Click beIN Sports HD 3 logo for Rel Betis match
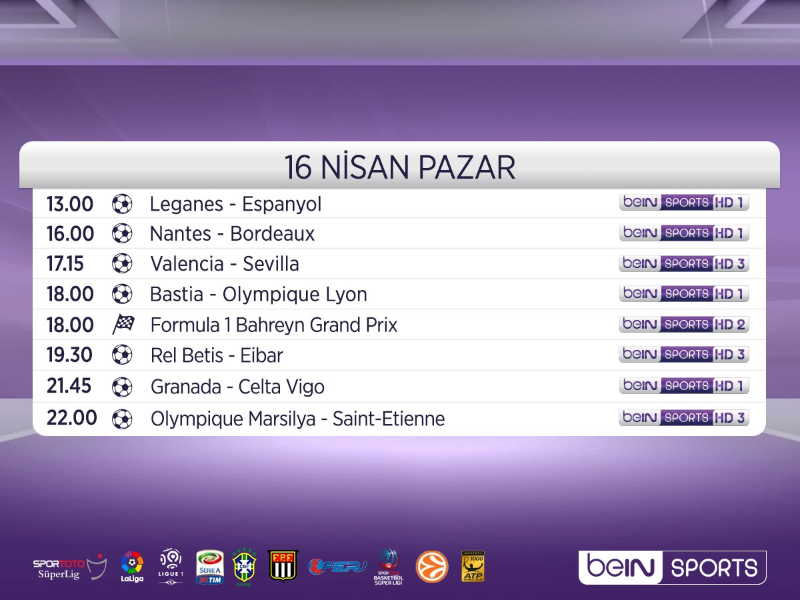 [684, 354]
